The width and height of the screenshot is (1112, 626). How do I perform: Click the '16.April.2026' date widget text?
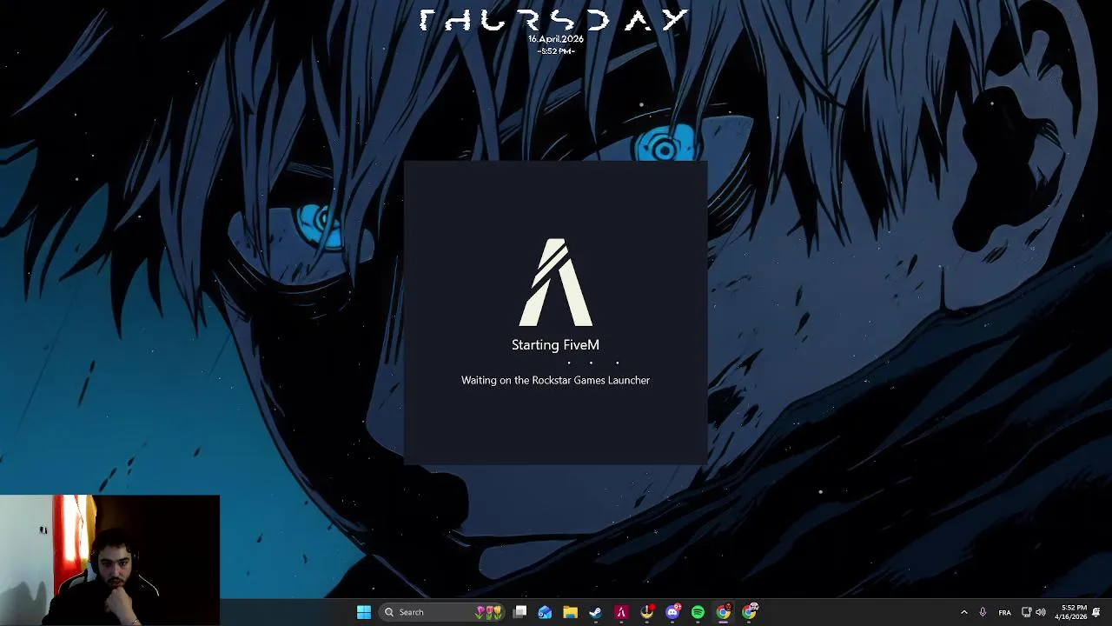point(556,39)
